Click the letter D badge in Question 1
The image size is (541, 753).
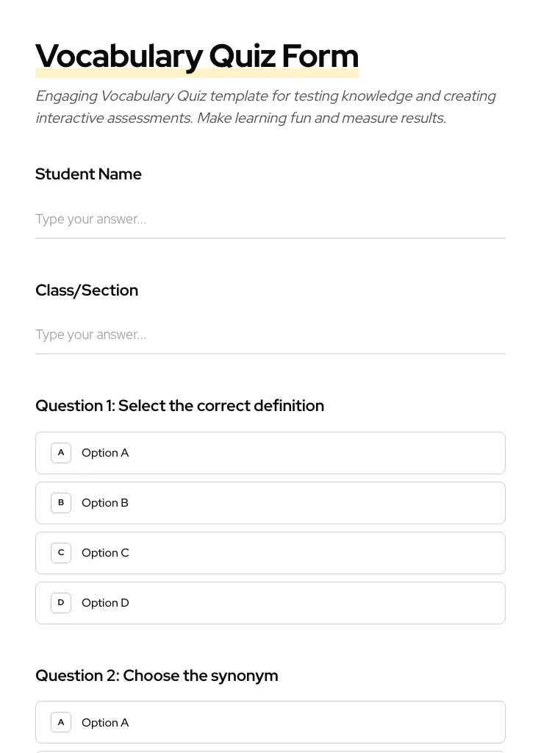coord(61,603)
